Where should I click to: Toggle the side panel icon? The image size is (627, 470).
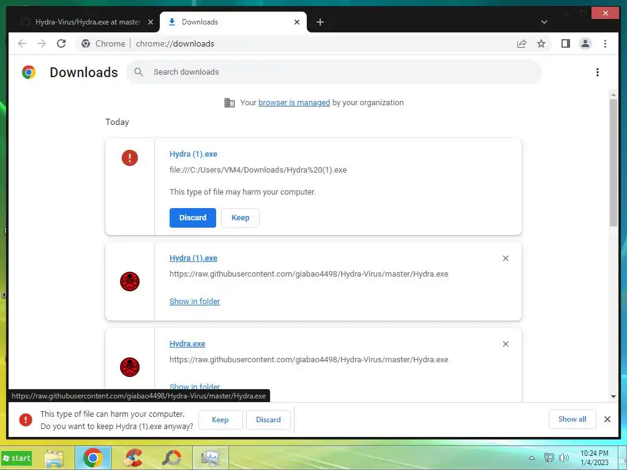point(565,43)
